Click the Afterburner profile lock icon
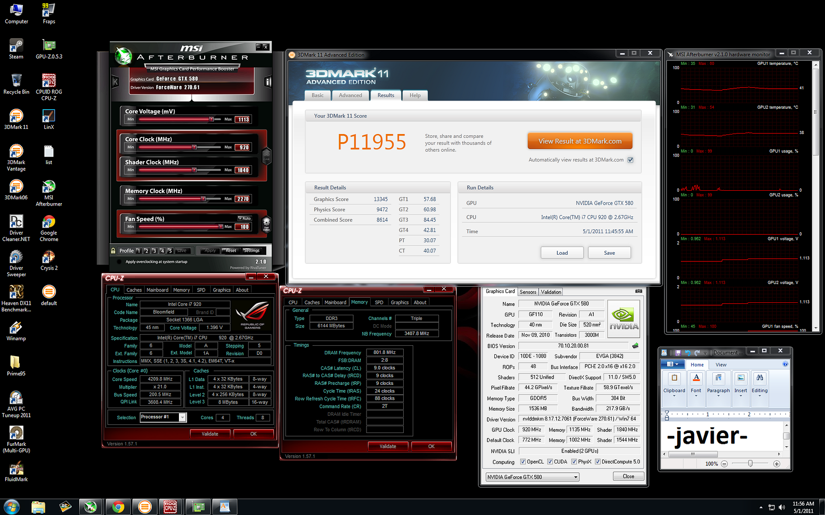Image resolution: width=825 pixels, height=515 pixels. 113,250
